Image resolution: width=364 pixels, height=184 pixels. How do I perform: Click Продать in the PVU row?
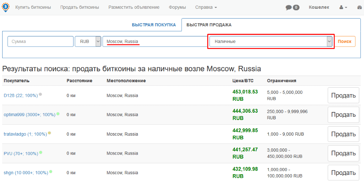343,153
